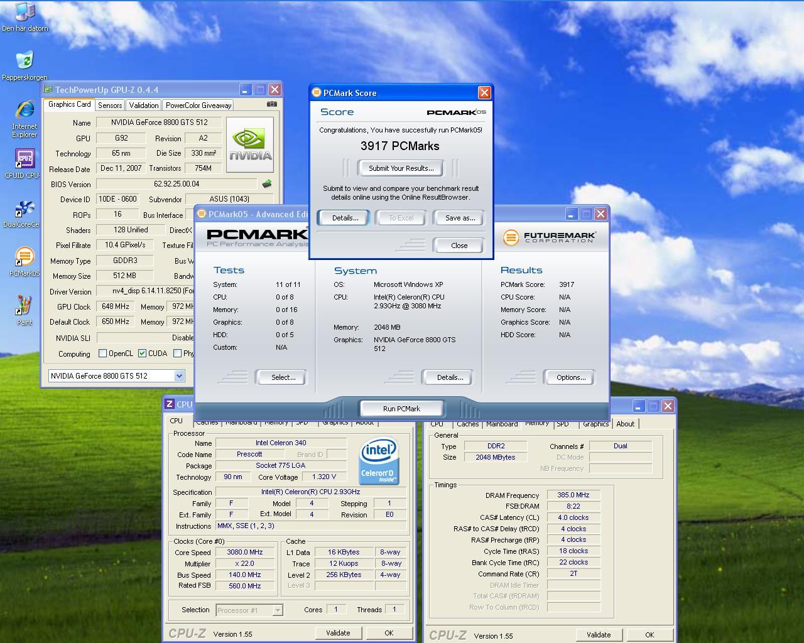Viewport: 804px width, 643px height.
Task: Click Validate in right CPU-Z window
Action: (599, 635)
